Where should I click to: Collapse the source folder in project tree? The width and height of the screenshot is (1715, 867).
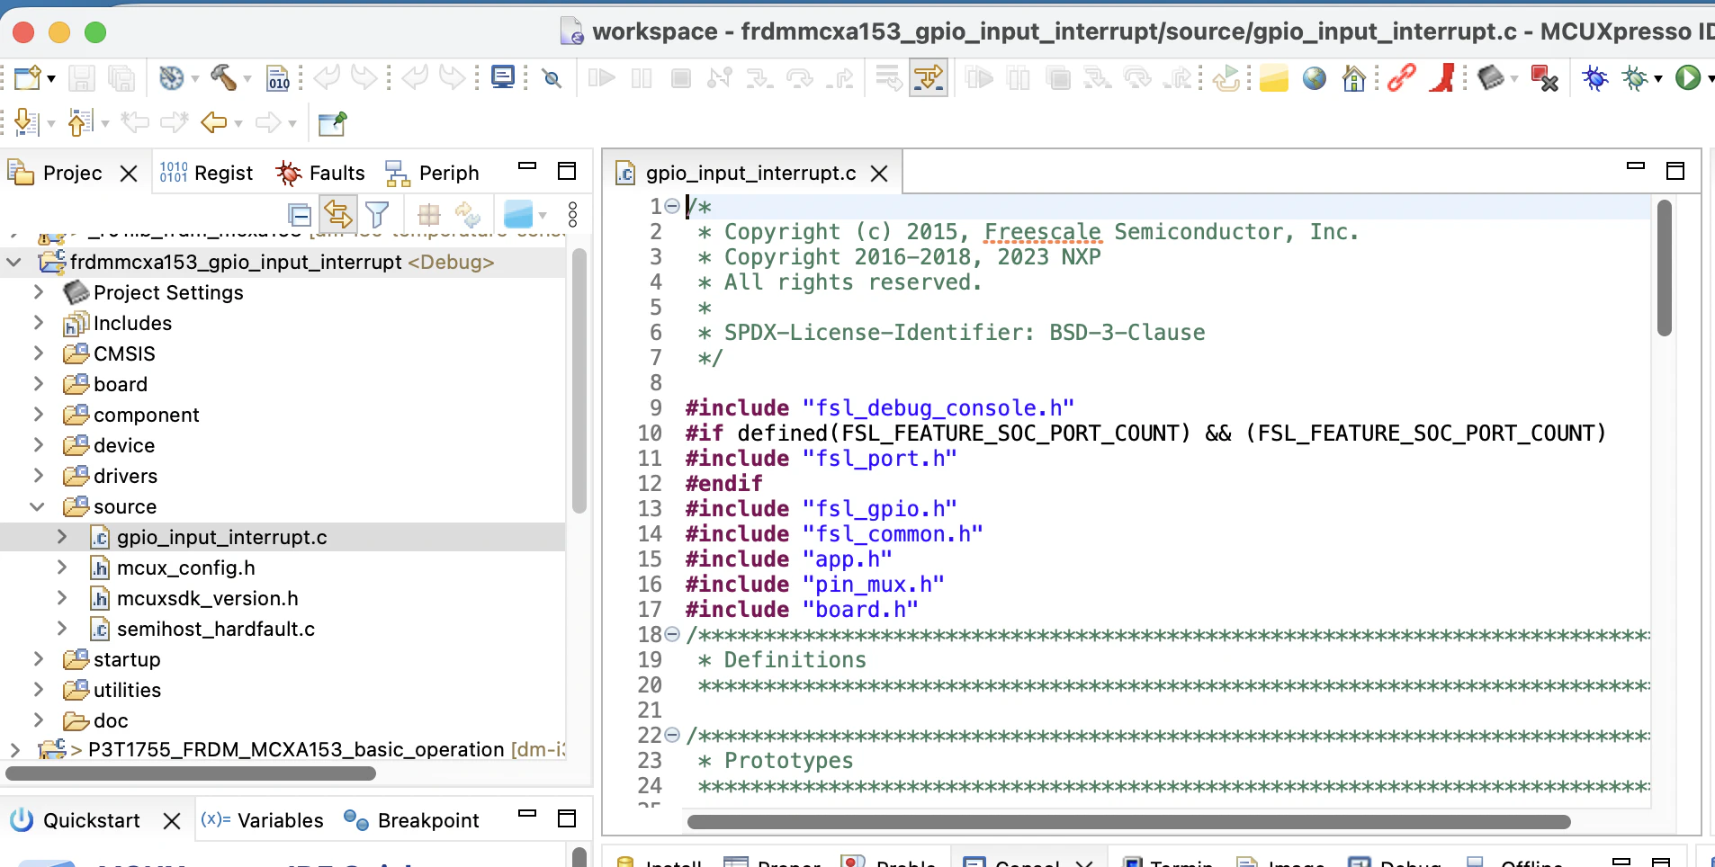[x=38, y=506]
